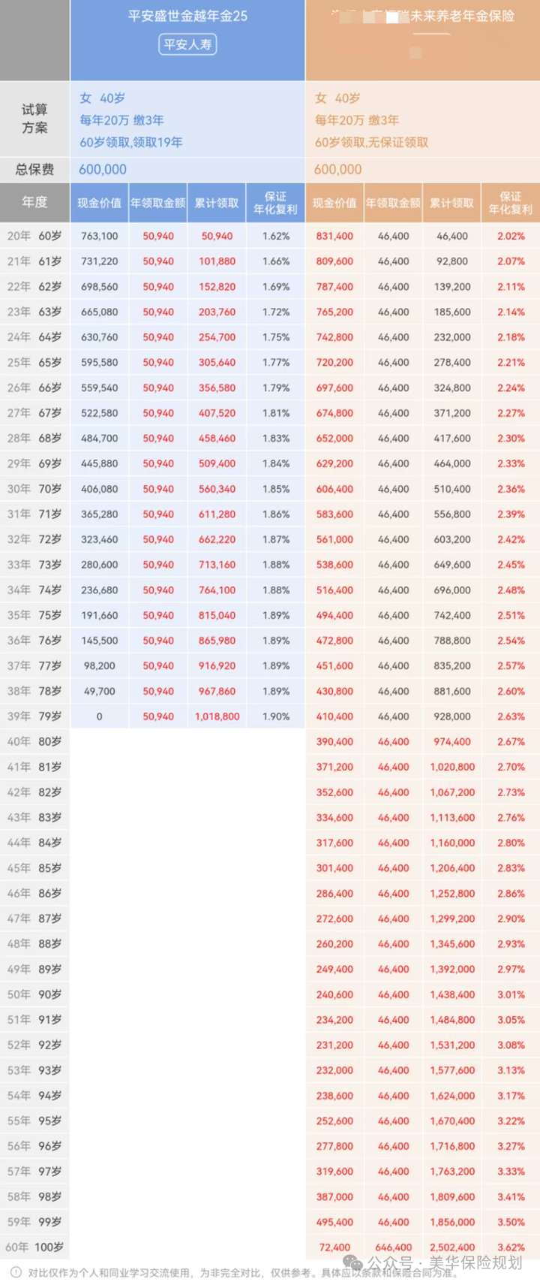Click the WeChat logo in the watermark
This screenshot has width=540, height=1285.
tap(352, 1263)
